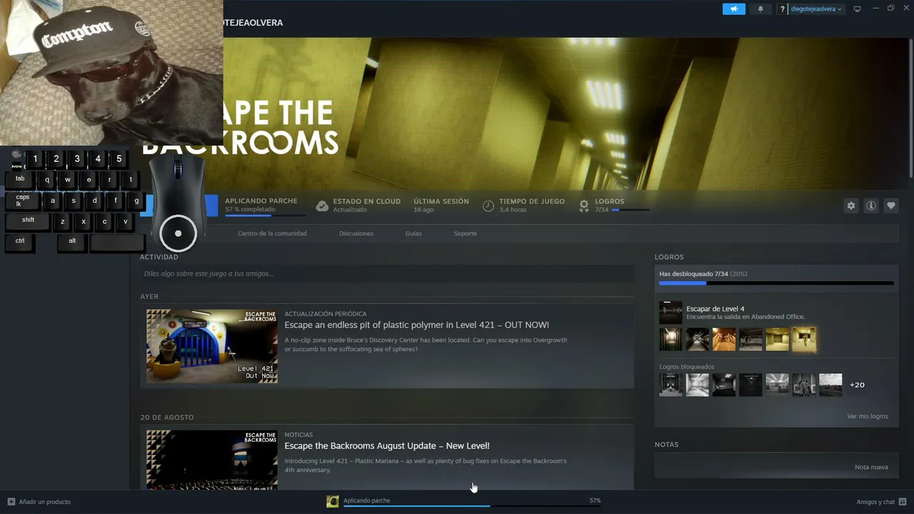Click the plus icon for Añadir un producto

point(11,502)
